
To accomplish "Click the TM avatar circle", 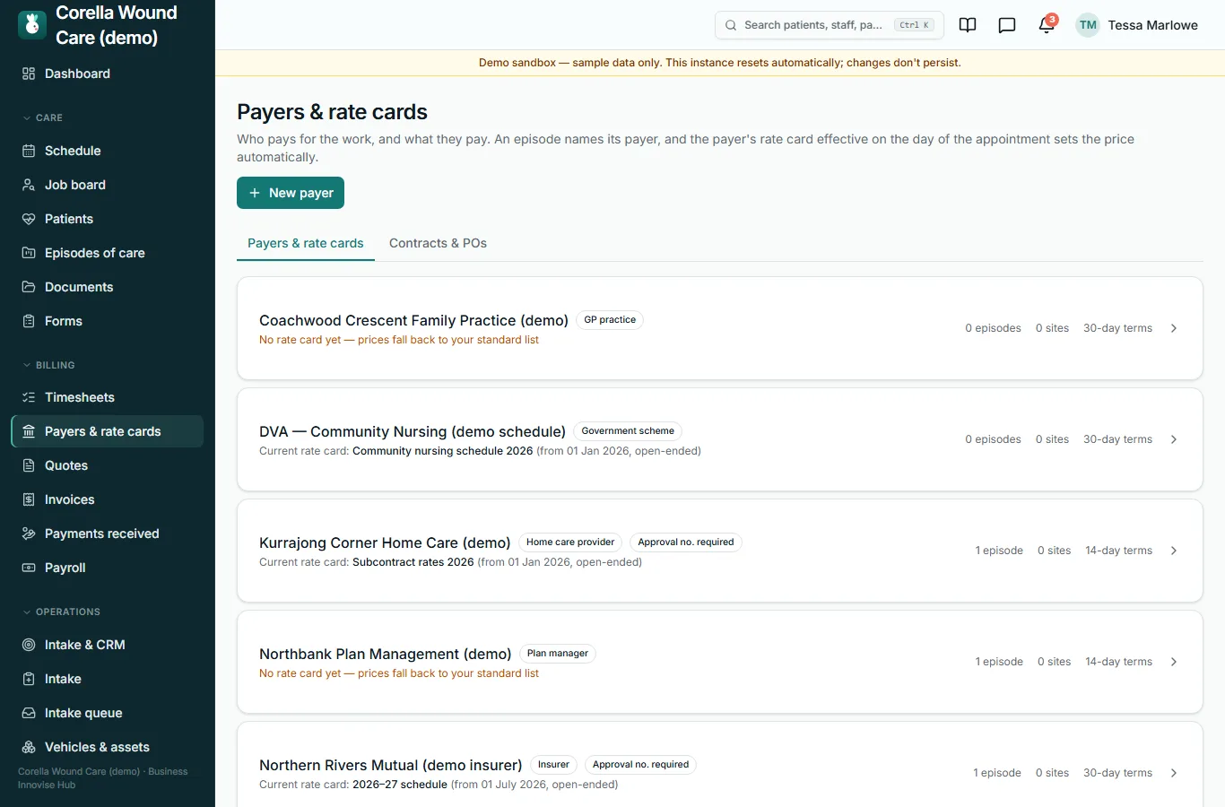I will [1088, 25].
